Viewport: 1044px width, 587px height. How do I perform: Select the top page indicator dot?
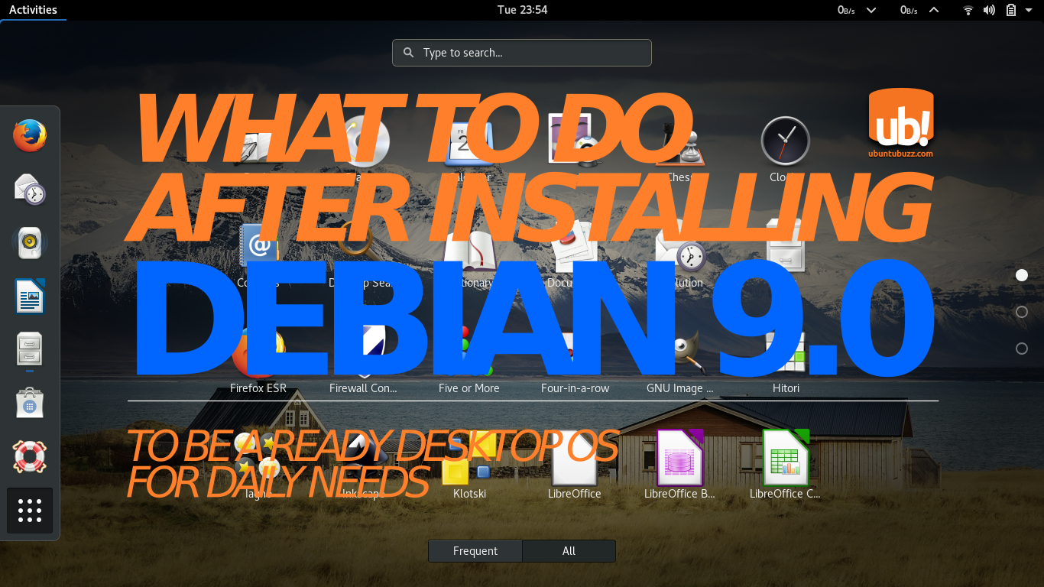point(1022,275)
